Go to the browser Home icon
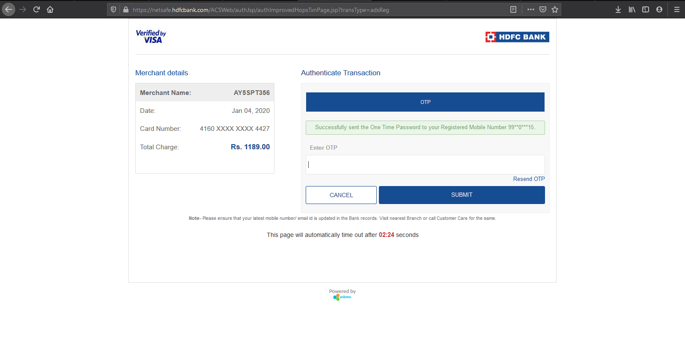Screen dimensions: 685x358 click(x=50, y=9)
